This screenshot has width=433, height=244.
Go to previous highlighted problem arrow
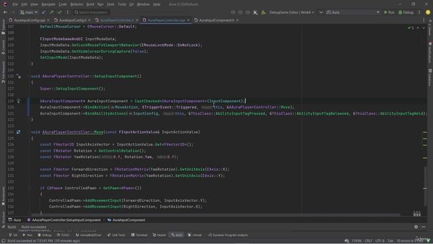(418, 28)
